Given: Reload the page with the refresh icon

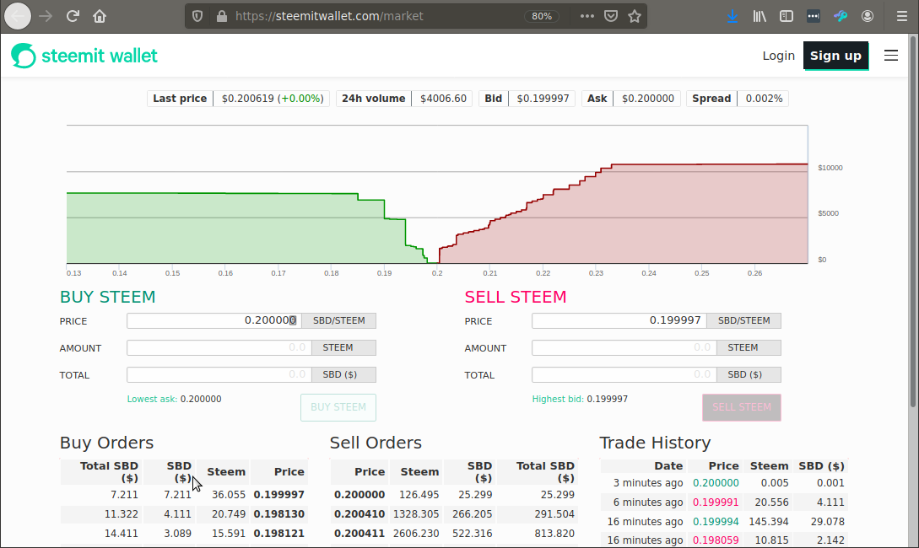Looking at the screenshot, I should tap(73, 16).
